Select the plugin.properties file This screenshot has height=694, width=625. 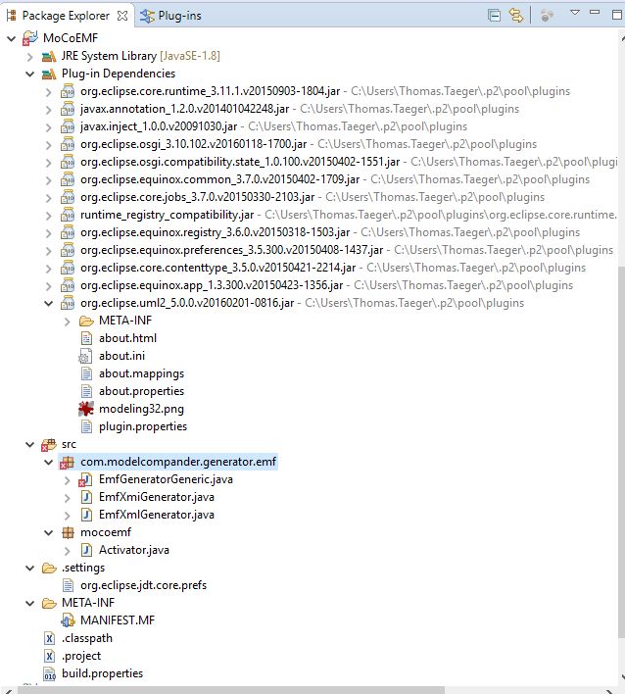[143, 426]
